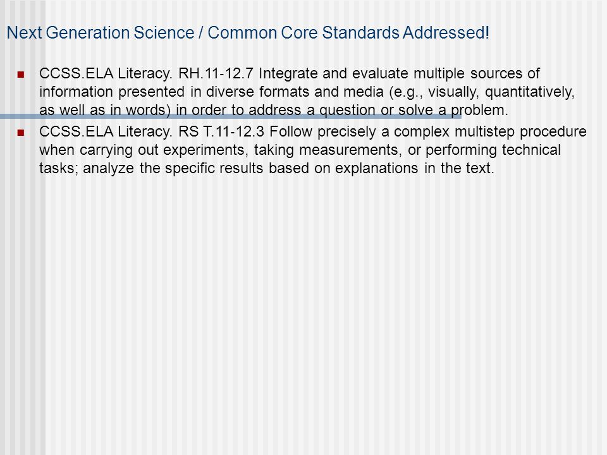Click the first red square bullet marker

tap(21, 75)
